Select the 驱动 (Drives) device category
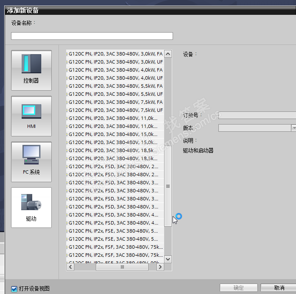Screen dimensions: 296x294 [x=31, y=208]
